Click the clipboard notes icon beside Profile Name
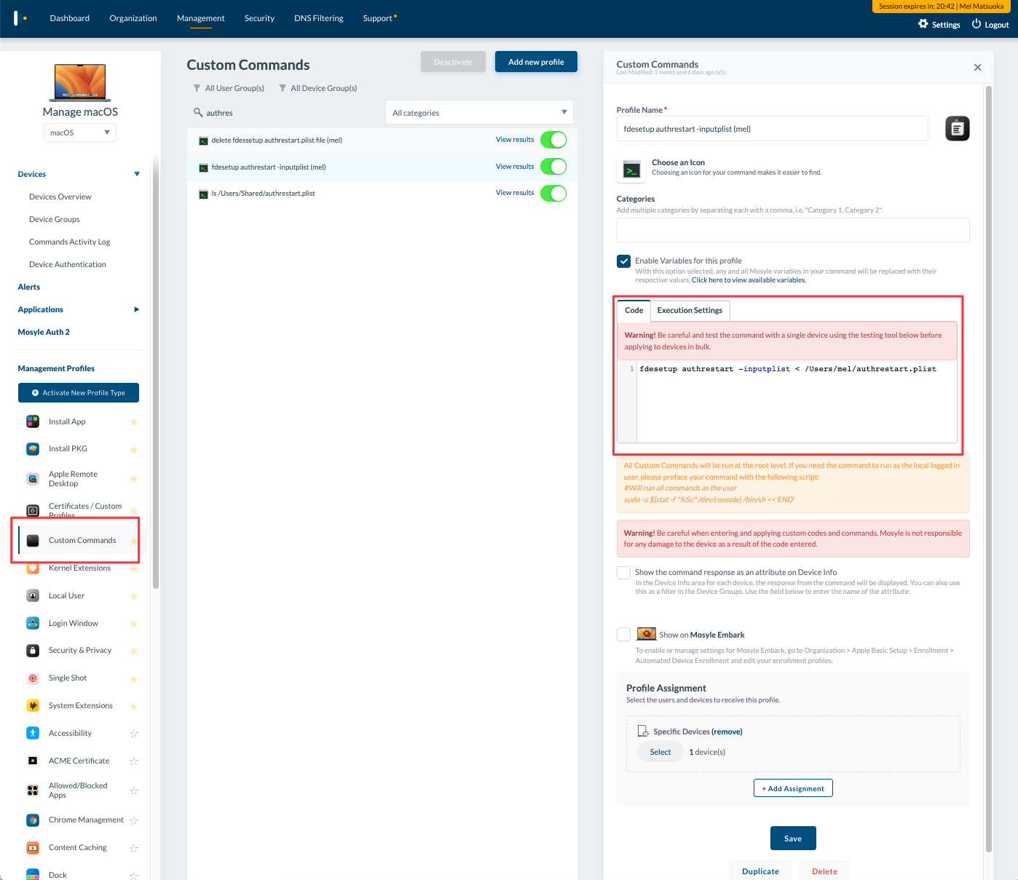The height and width of the screenshot is (880, 1018). point(958,129)
